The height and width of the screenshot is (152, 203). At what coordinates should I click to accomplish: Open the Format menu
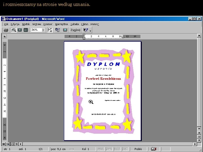click(48, 24)
